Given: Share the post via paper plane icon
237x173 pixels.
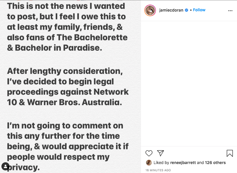Looking at the screenshot, I should (x=161, y=153).
